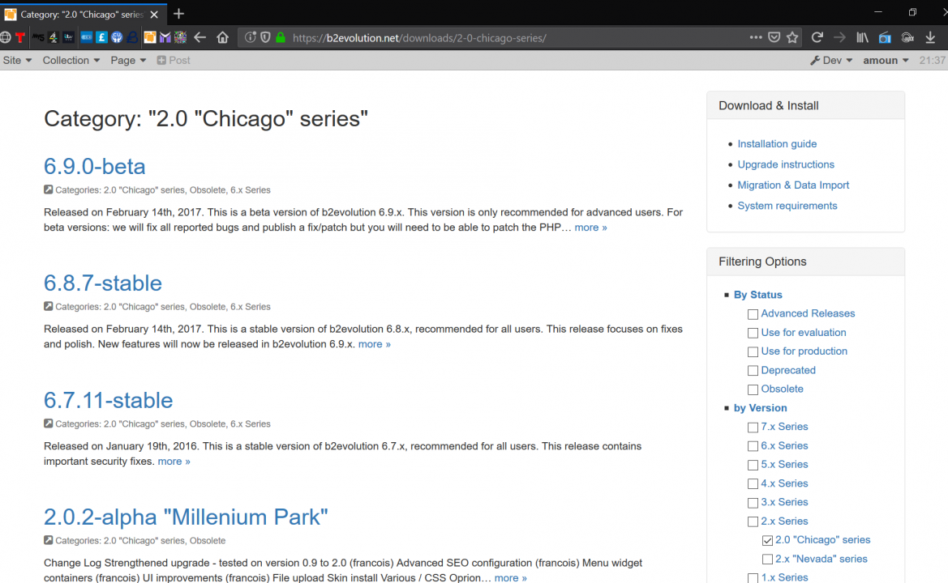This screenshot has height=583, width=948.
Task: Open the 6.8.7-stable release title
Action: coord(103,283)
